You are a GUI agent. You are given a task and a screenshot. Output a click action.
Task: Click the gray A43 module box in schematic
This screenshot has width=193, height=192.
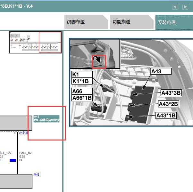16,123
